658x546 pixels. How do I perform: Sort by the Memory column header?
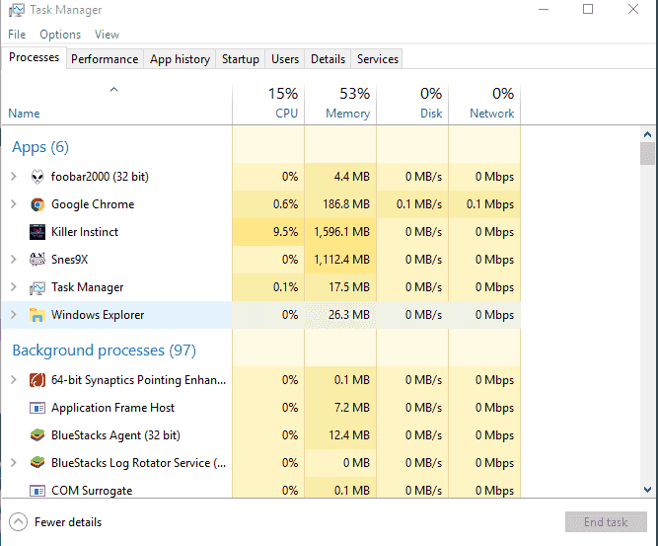[x=340, y=103]
